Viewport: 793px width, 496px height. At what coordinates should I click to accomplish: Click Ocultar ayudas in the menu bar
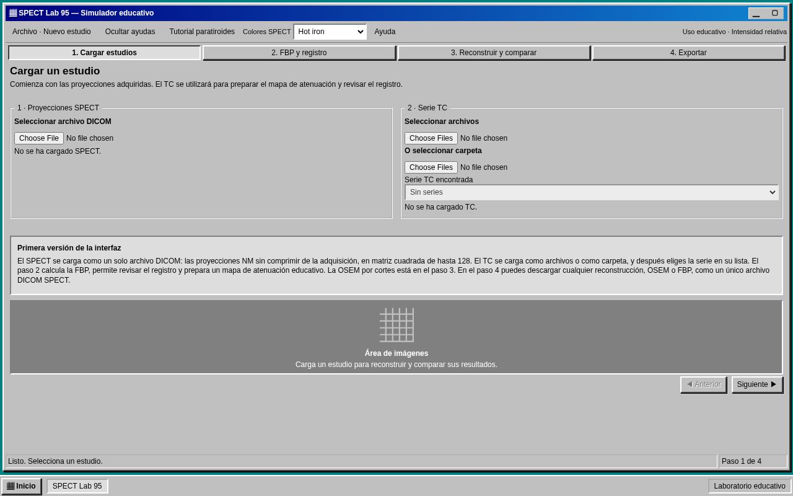tap(130, 32)
